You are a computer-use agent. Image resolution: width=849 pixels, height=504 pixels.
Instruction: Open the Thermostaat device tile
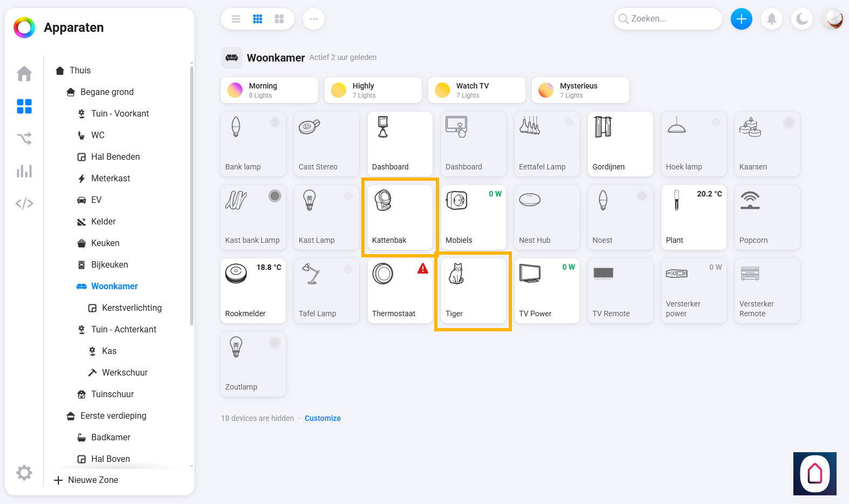coord(400,291)
